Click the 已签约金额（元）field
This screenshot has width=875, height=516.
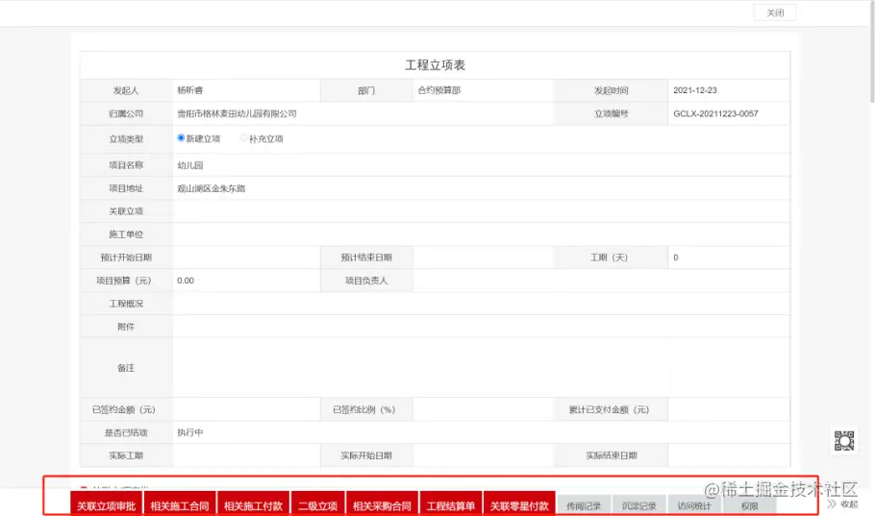pos(246,409)
